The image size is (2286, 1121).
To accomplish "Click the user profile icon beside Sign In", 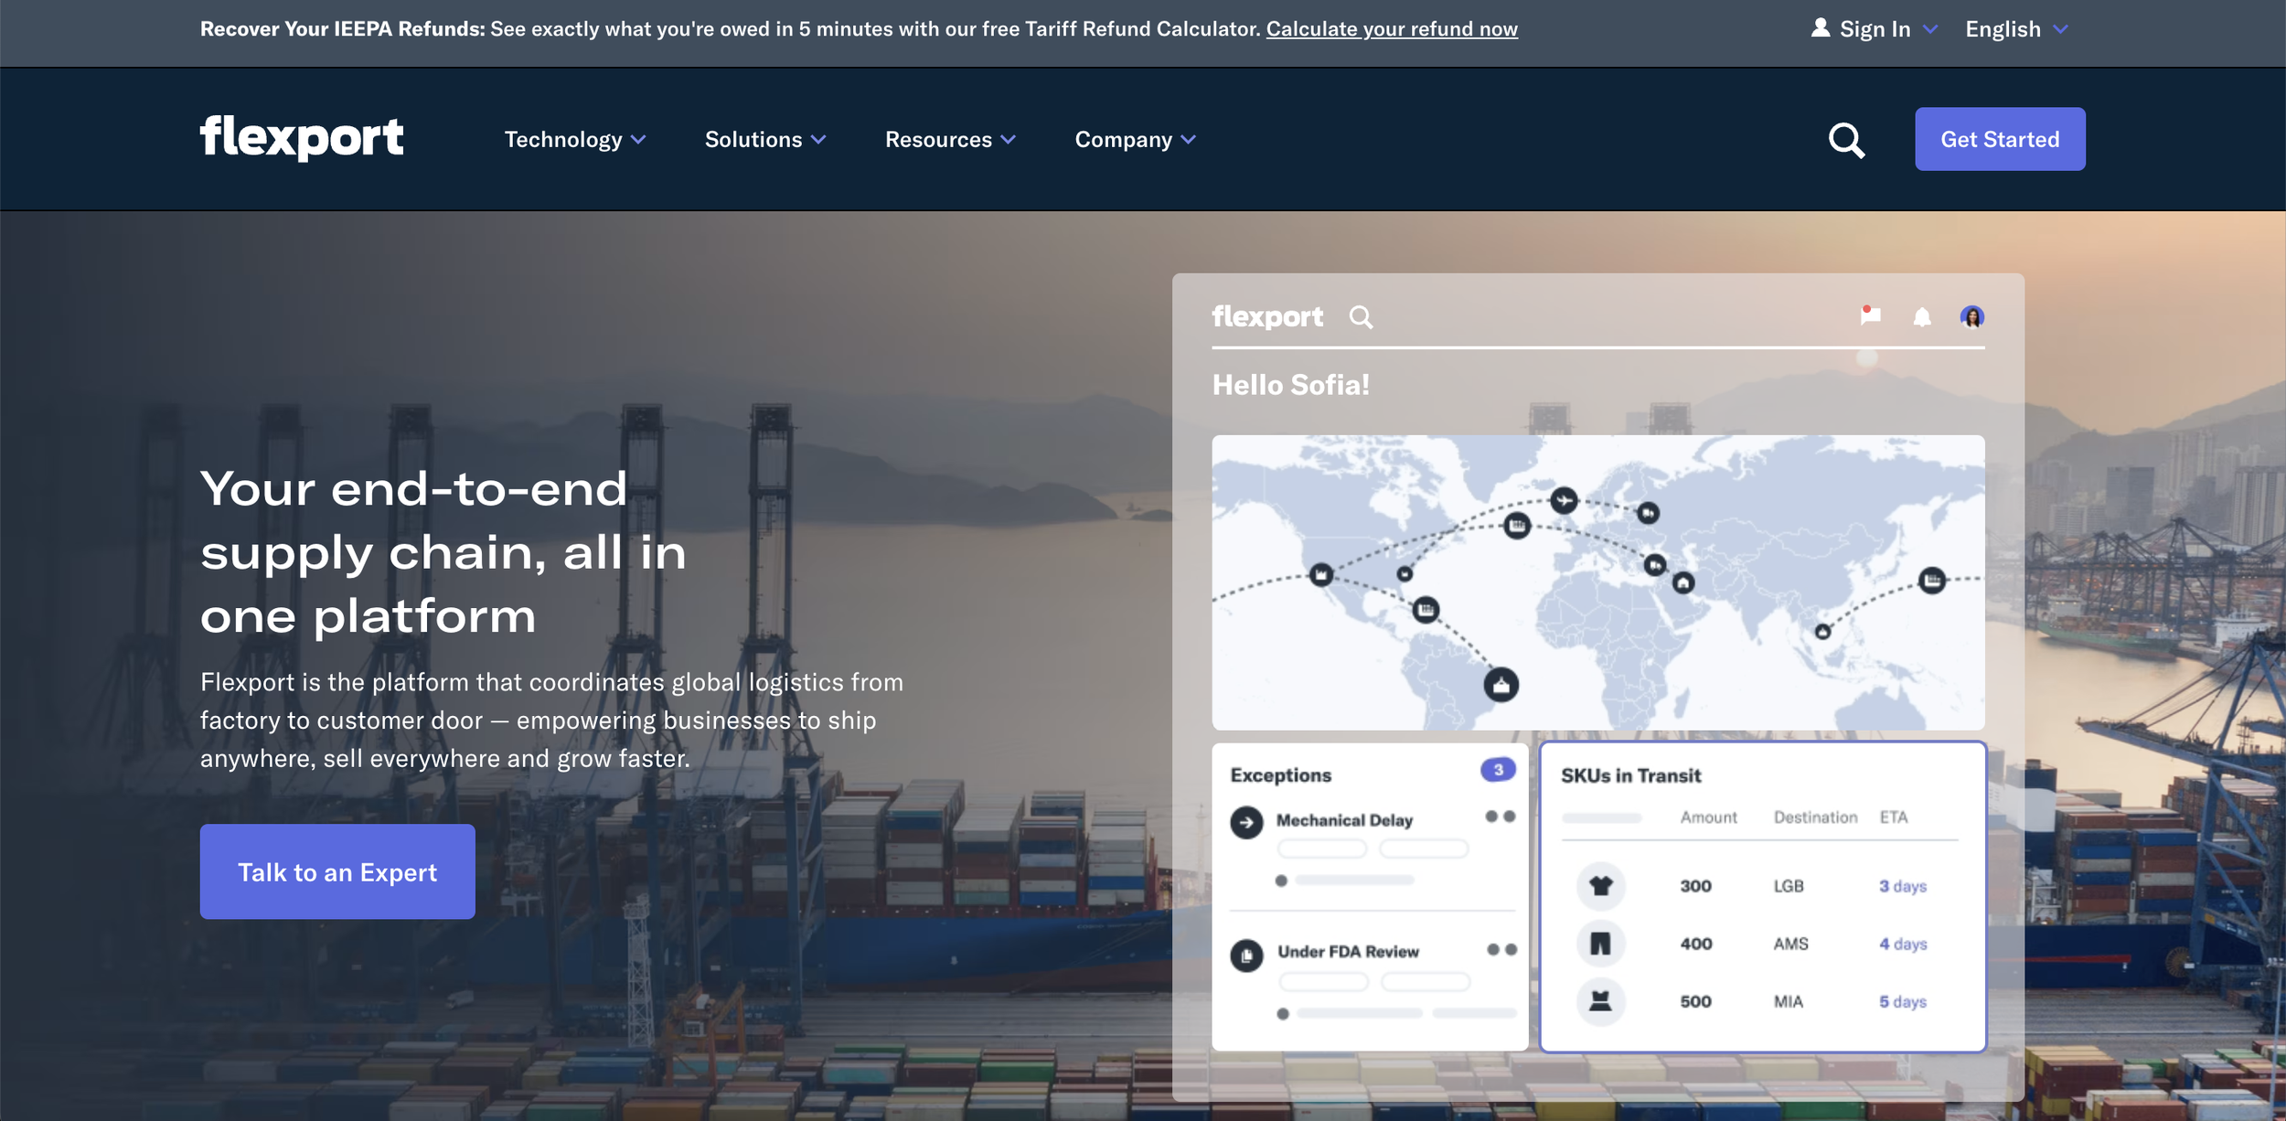I will tap(1821, 28).
